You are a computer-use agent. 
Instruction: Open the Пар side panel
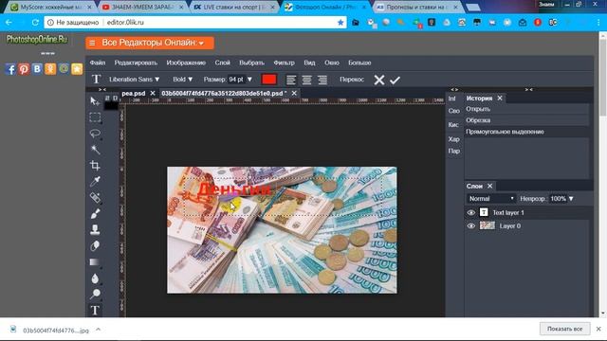coord(453,151)
